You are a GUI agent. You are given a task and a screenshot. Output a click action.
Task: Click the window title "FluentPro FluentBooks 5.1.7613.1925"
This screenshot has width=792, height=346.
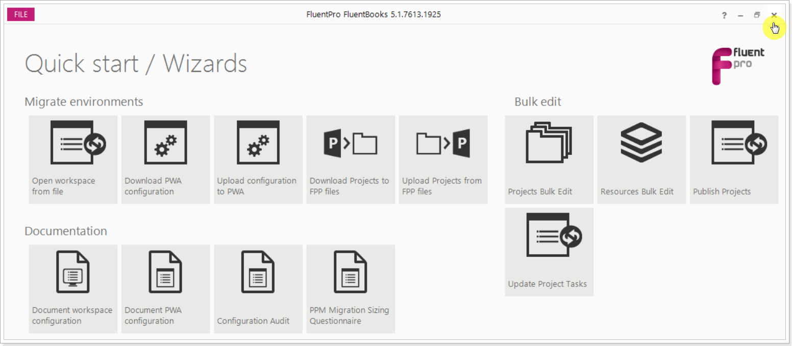374,15
